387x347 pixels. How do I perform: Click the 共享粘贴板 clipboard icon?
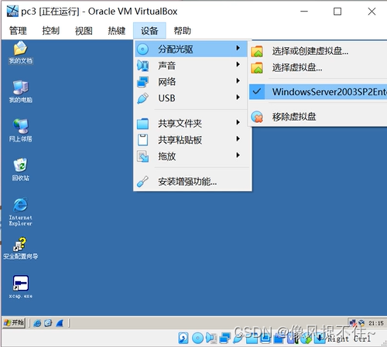[142, 140]
